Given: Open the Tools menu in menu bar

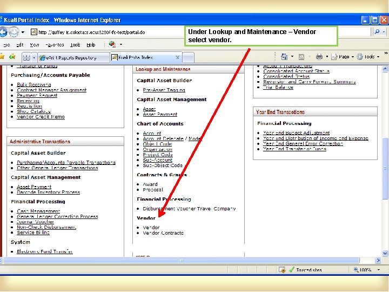Looking at the screenshot, I should pyautogui.click(x=75, y=45).
